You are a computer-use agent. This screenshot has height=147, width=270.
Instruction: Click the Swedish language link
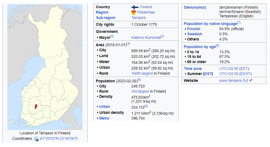click(x=195, y=34)
